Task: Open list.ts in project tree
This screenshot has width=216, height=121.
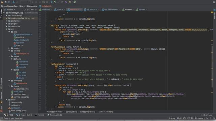Action: coord(20,78)
